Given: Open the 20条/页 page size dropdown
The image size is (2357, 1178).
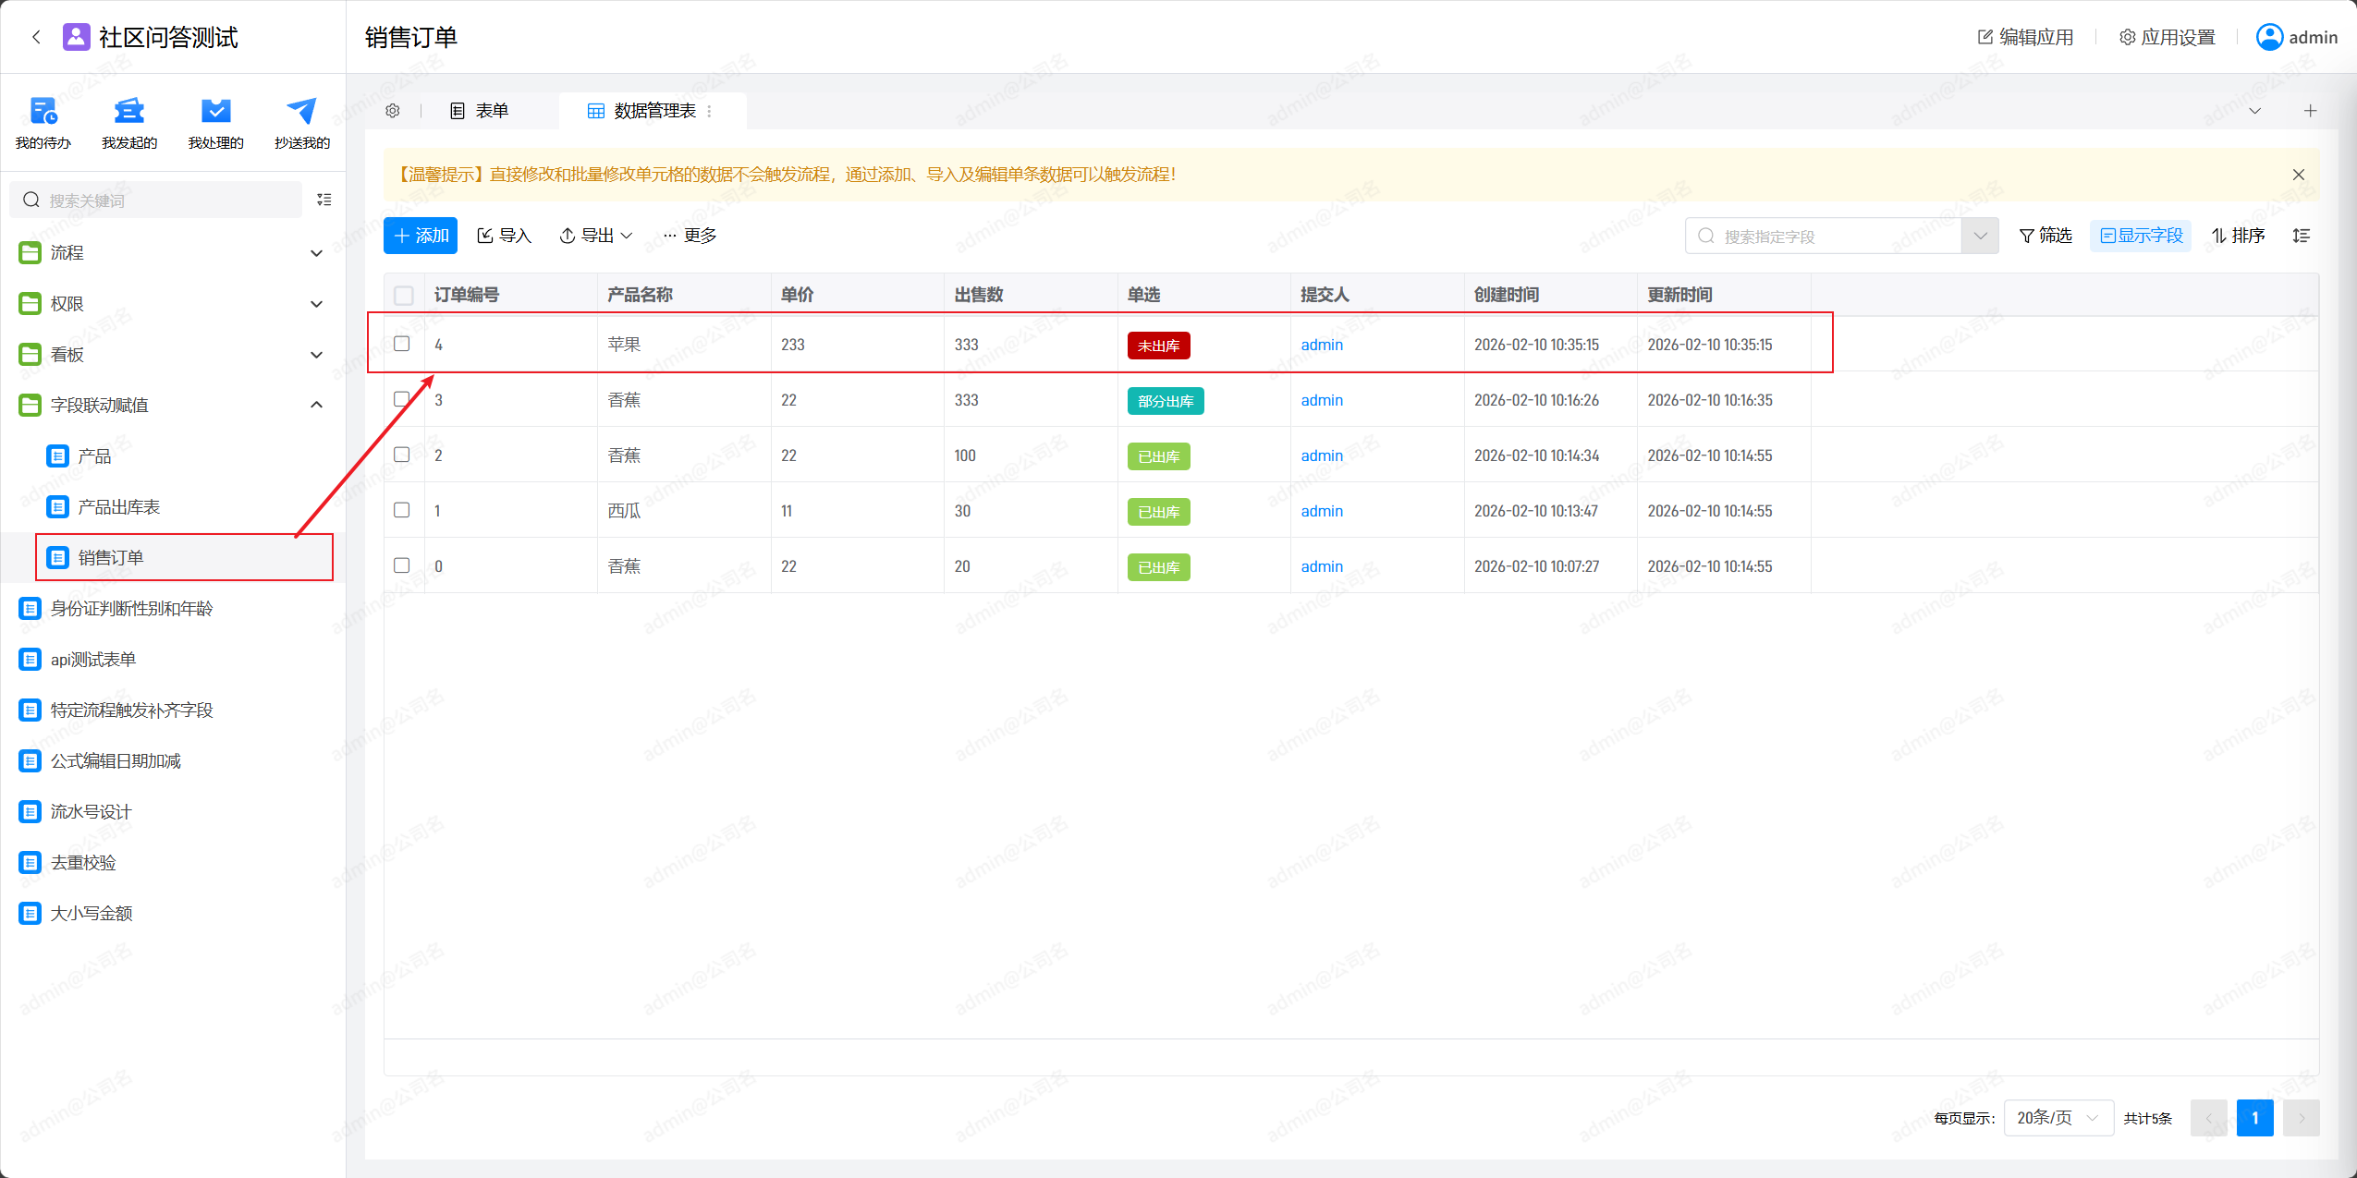Looking at the screenshot, I should tap(2058, 1118).
